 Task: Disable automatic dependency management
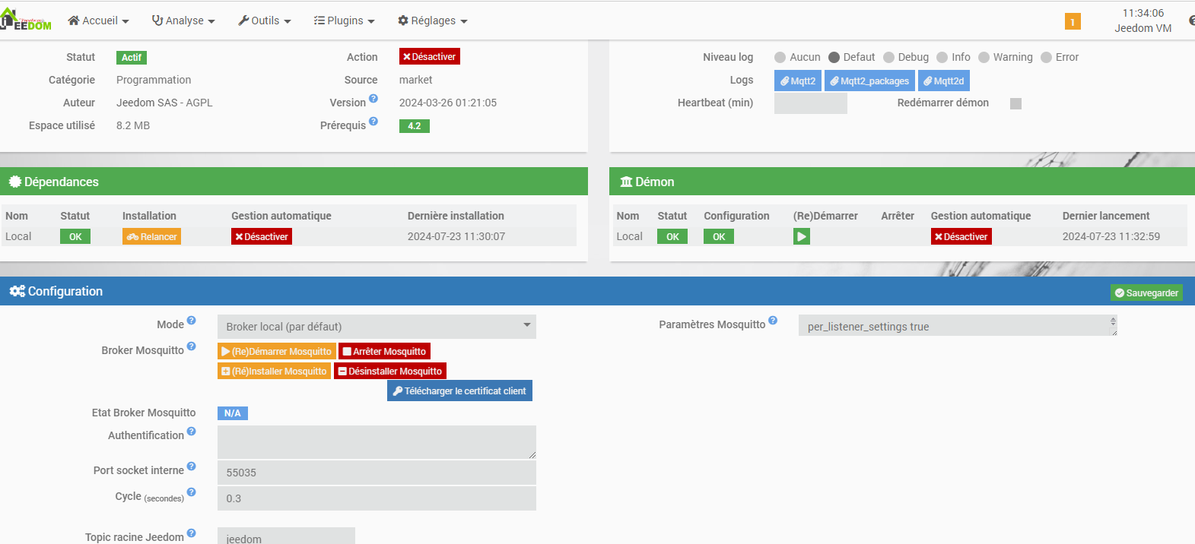pyautogui.click(x=262, y=237)
